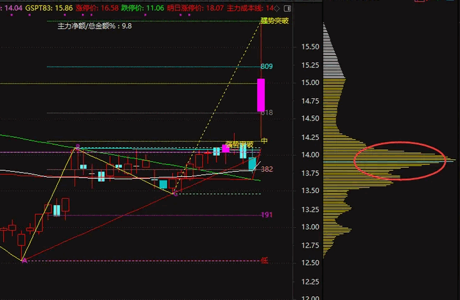Screen dimensions: 460x300
Task: Click the 主力成本线 indicator label
Action: pyautogui.click(x=250, y=8)
